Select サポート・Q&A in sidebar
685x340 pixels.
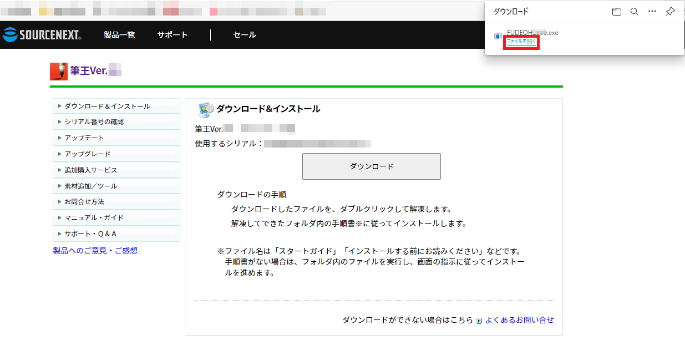point(116,234)
